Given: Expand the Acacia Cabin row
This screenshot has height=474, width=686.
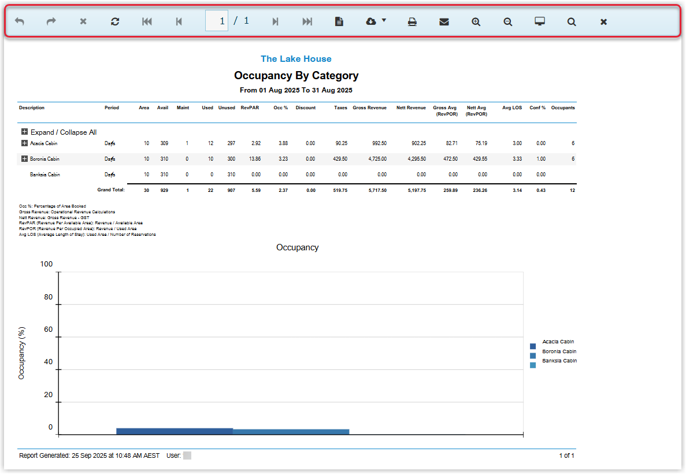Looking at the screenshot, I should [x=24, y=143].
